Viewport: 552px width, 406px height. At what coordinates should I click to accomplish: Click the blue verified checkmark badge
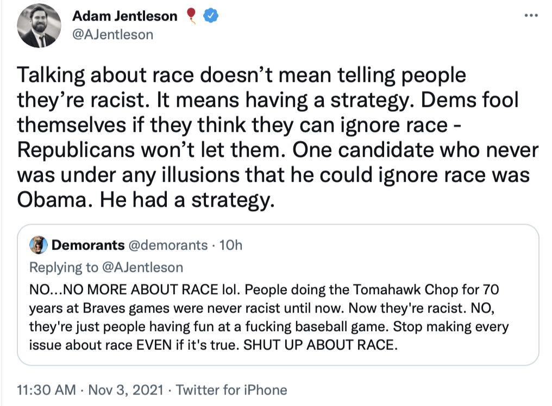coord(211,17)
